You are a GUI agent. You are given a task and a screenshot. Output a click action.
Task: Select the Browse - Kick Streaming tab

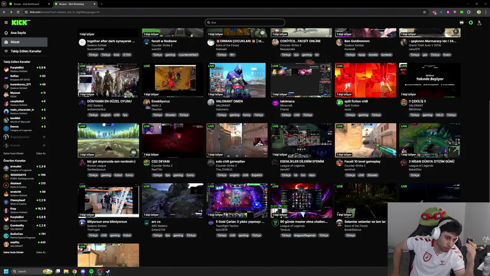[x=75, y=4]
